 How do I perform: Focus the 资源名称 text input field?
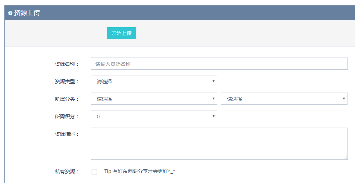coord(219,64)
